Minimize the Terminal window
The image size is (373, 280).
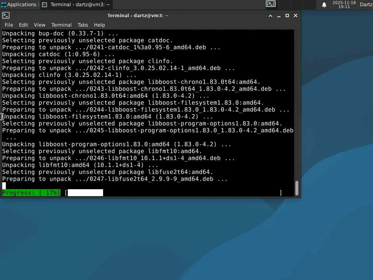(x=279, y=16)
